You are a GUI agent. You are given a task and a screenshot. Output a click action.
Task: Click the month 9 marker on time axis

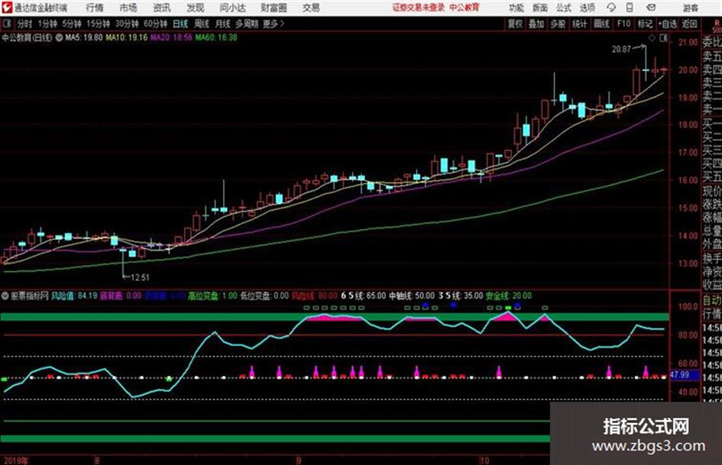[299, 460]
